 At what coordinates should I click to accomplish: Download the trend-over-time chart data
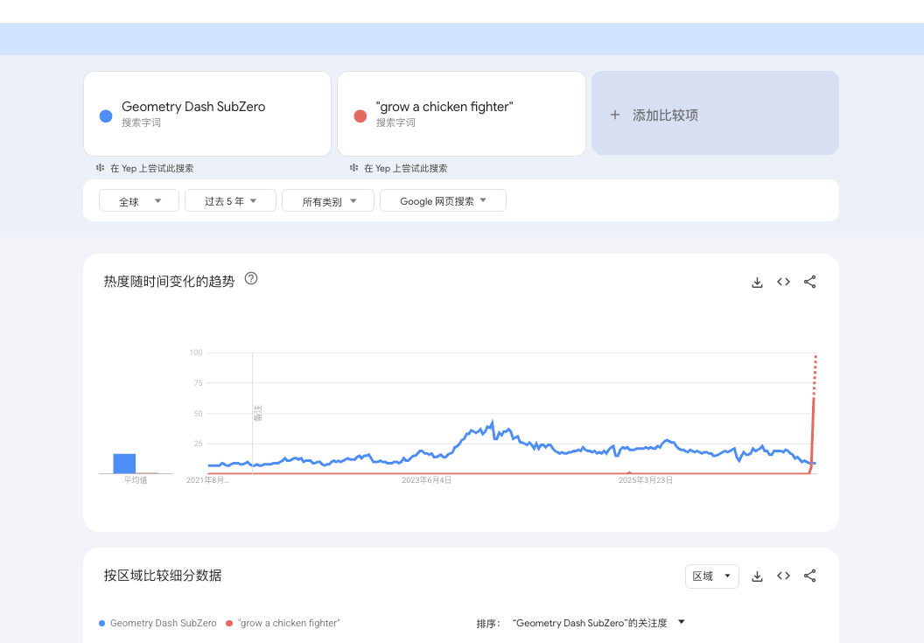click(757, 283)
